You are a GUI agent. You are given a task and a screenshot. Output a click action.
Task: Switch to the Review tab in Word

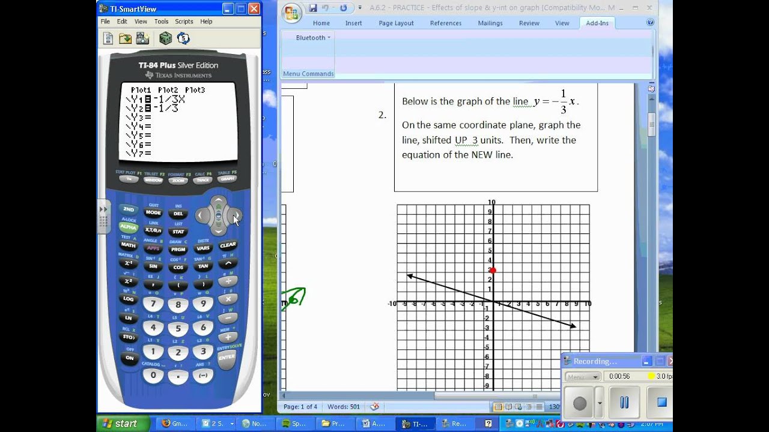click(529, 23)
